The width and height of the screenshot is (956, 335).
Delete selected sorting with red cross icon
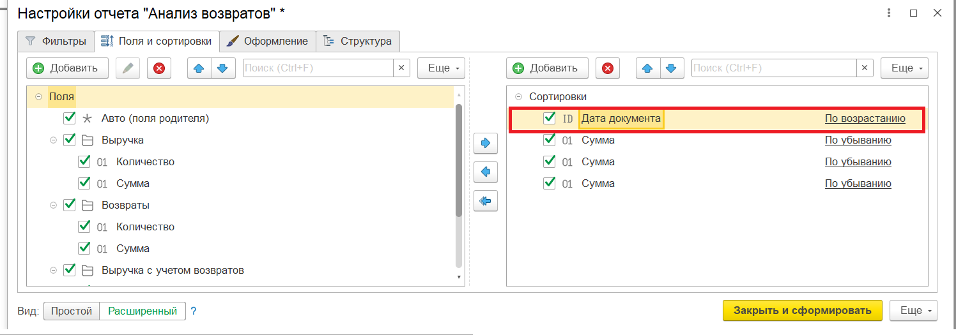click(608, 68)
